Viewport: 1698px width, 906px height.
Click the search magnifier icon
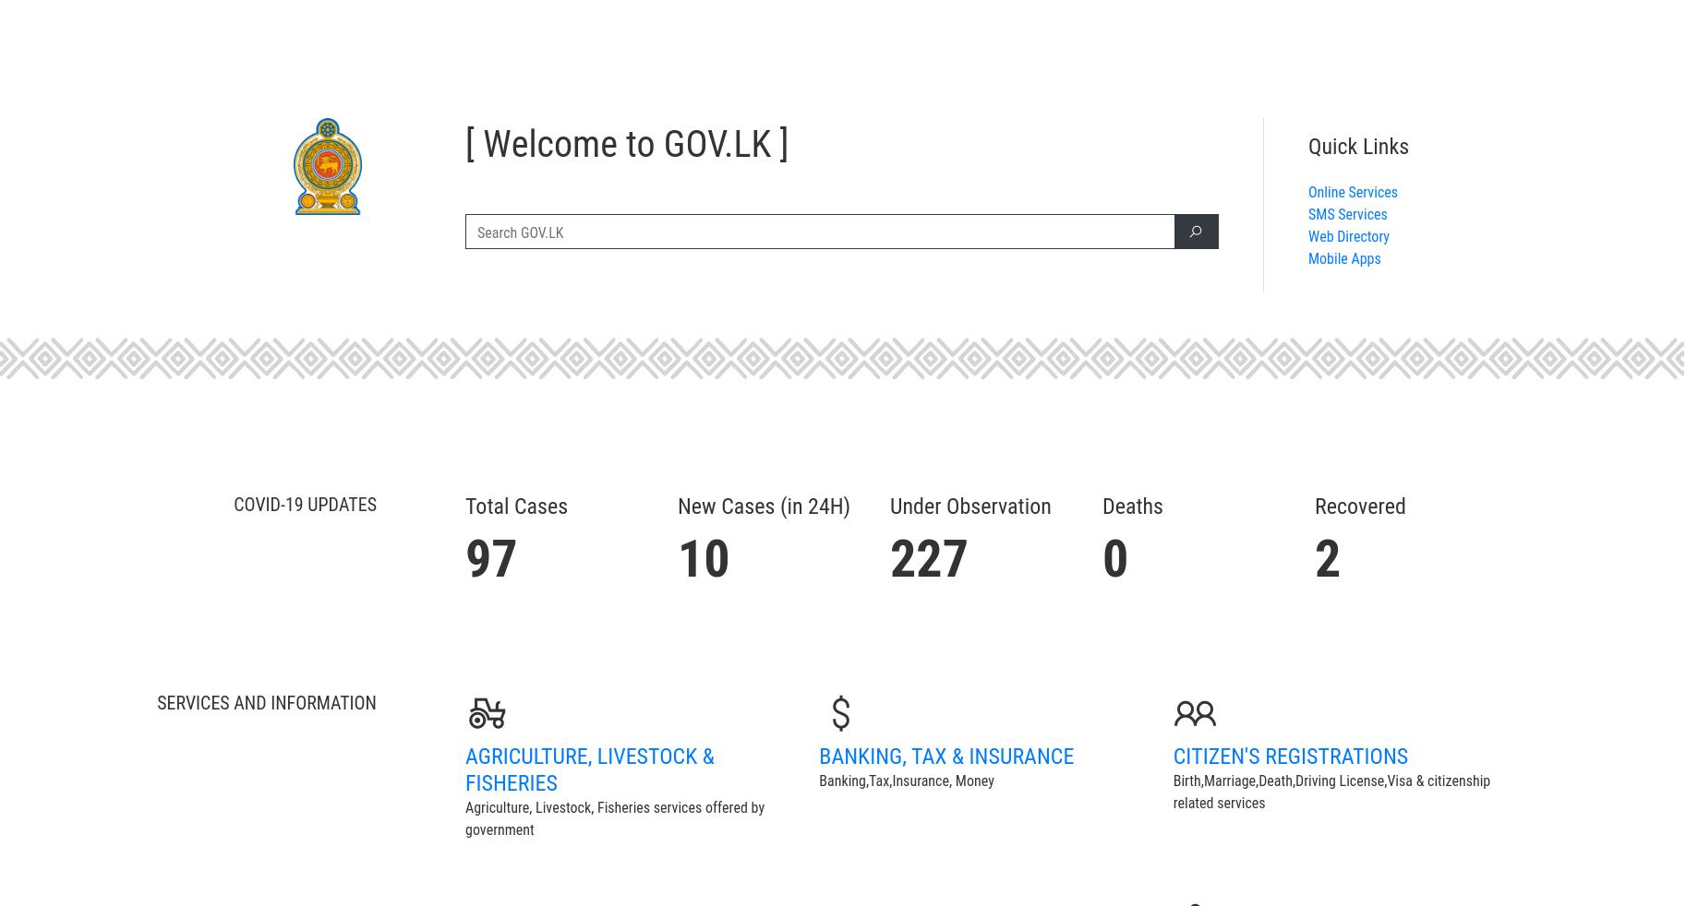tap(1196, 232)
